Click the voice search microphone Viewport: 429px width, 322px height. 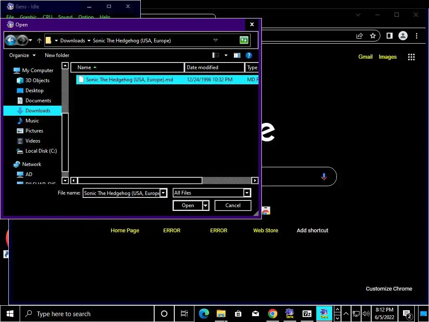pyautogui.click(x=324, y=177)
